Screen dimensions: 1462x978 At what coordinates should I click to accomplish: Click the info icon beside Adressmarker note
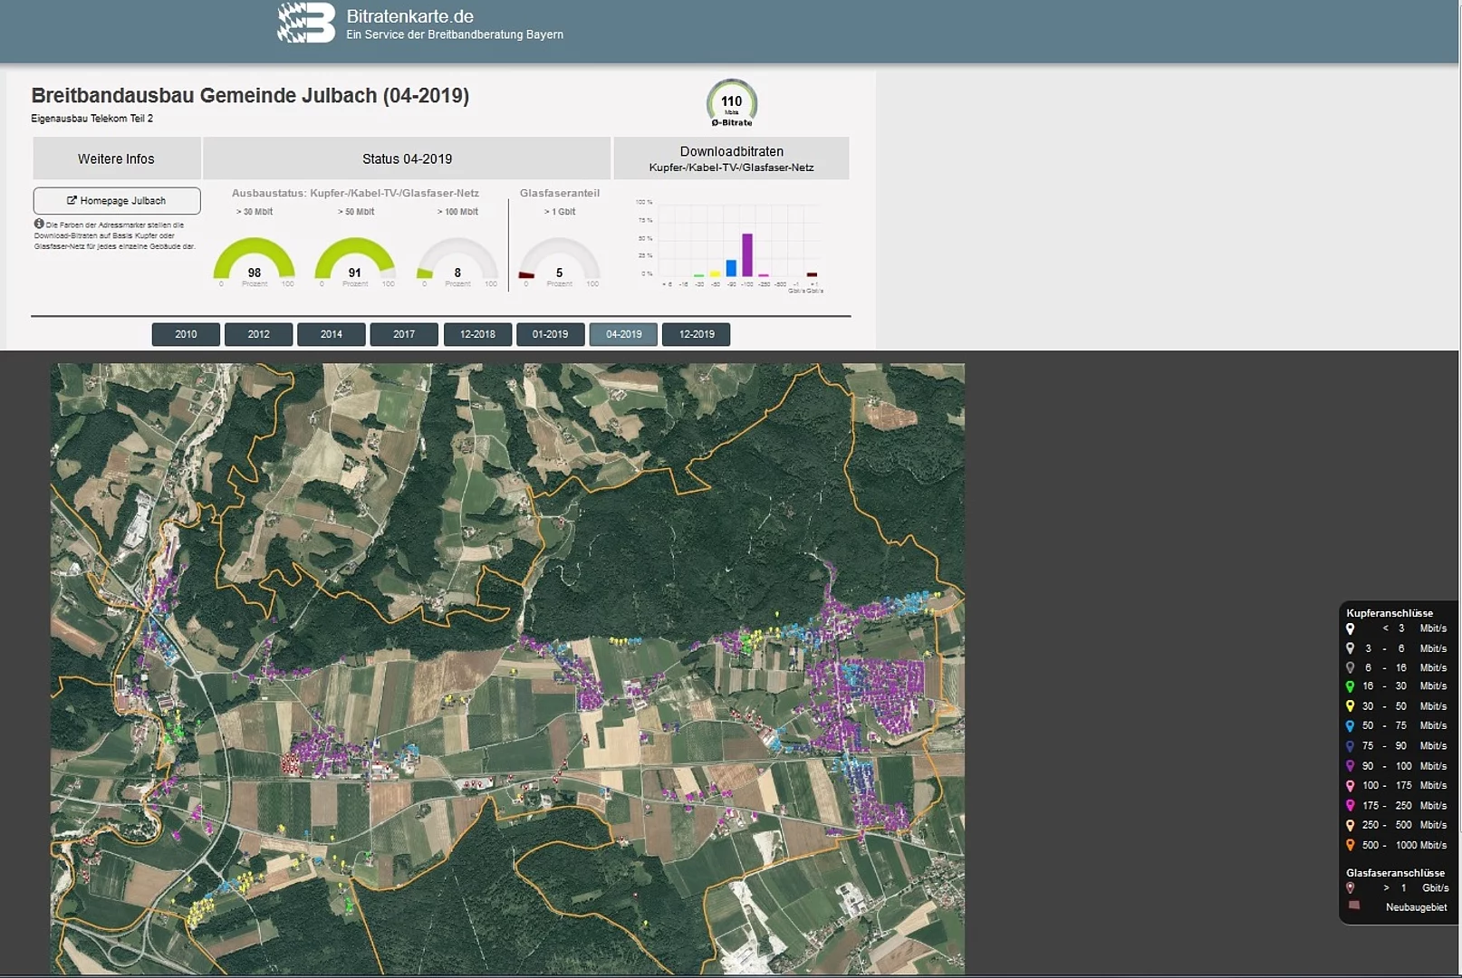click(39, 224)
